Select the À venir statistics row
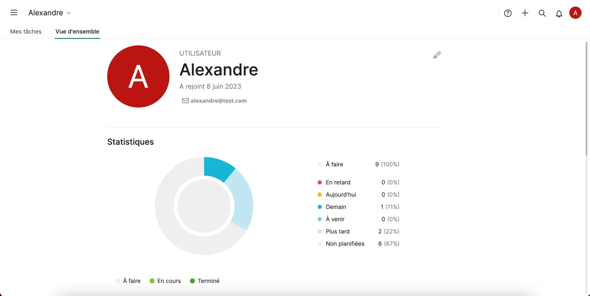Viewport: 590px width, 296px height. click(x=358, y=219)
